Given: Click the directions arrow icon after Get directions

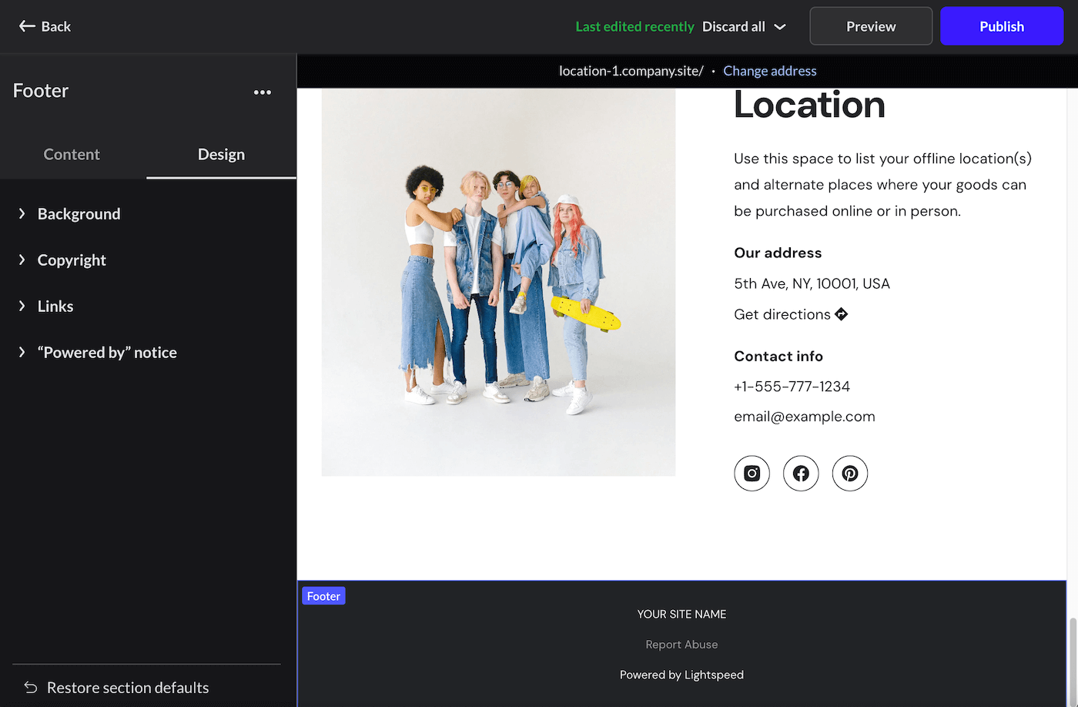Looking at the screenshot, I should click(841, 314).
